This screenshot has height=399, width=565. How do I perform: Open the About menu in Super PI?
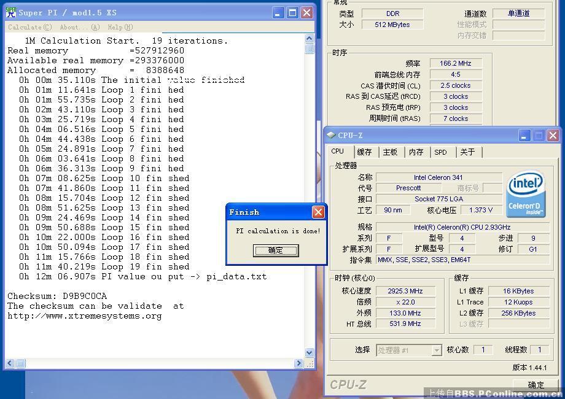pos(80,27)
